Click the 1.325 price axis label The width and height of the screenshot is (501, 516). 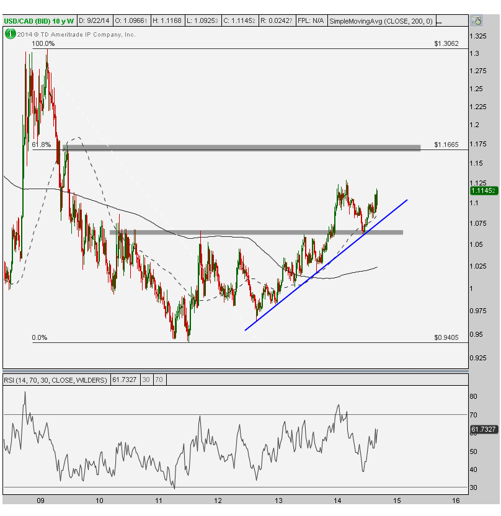478,36
